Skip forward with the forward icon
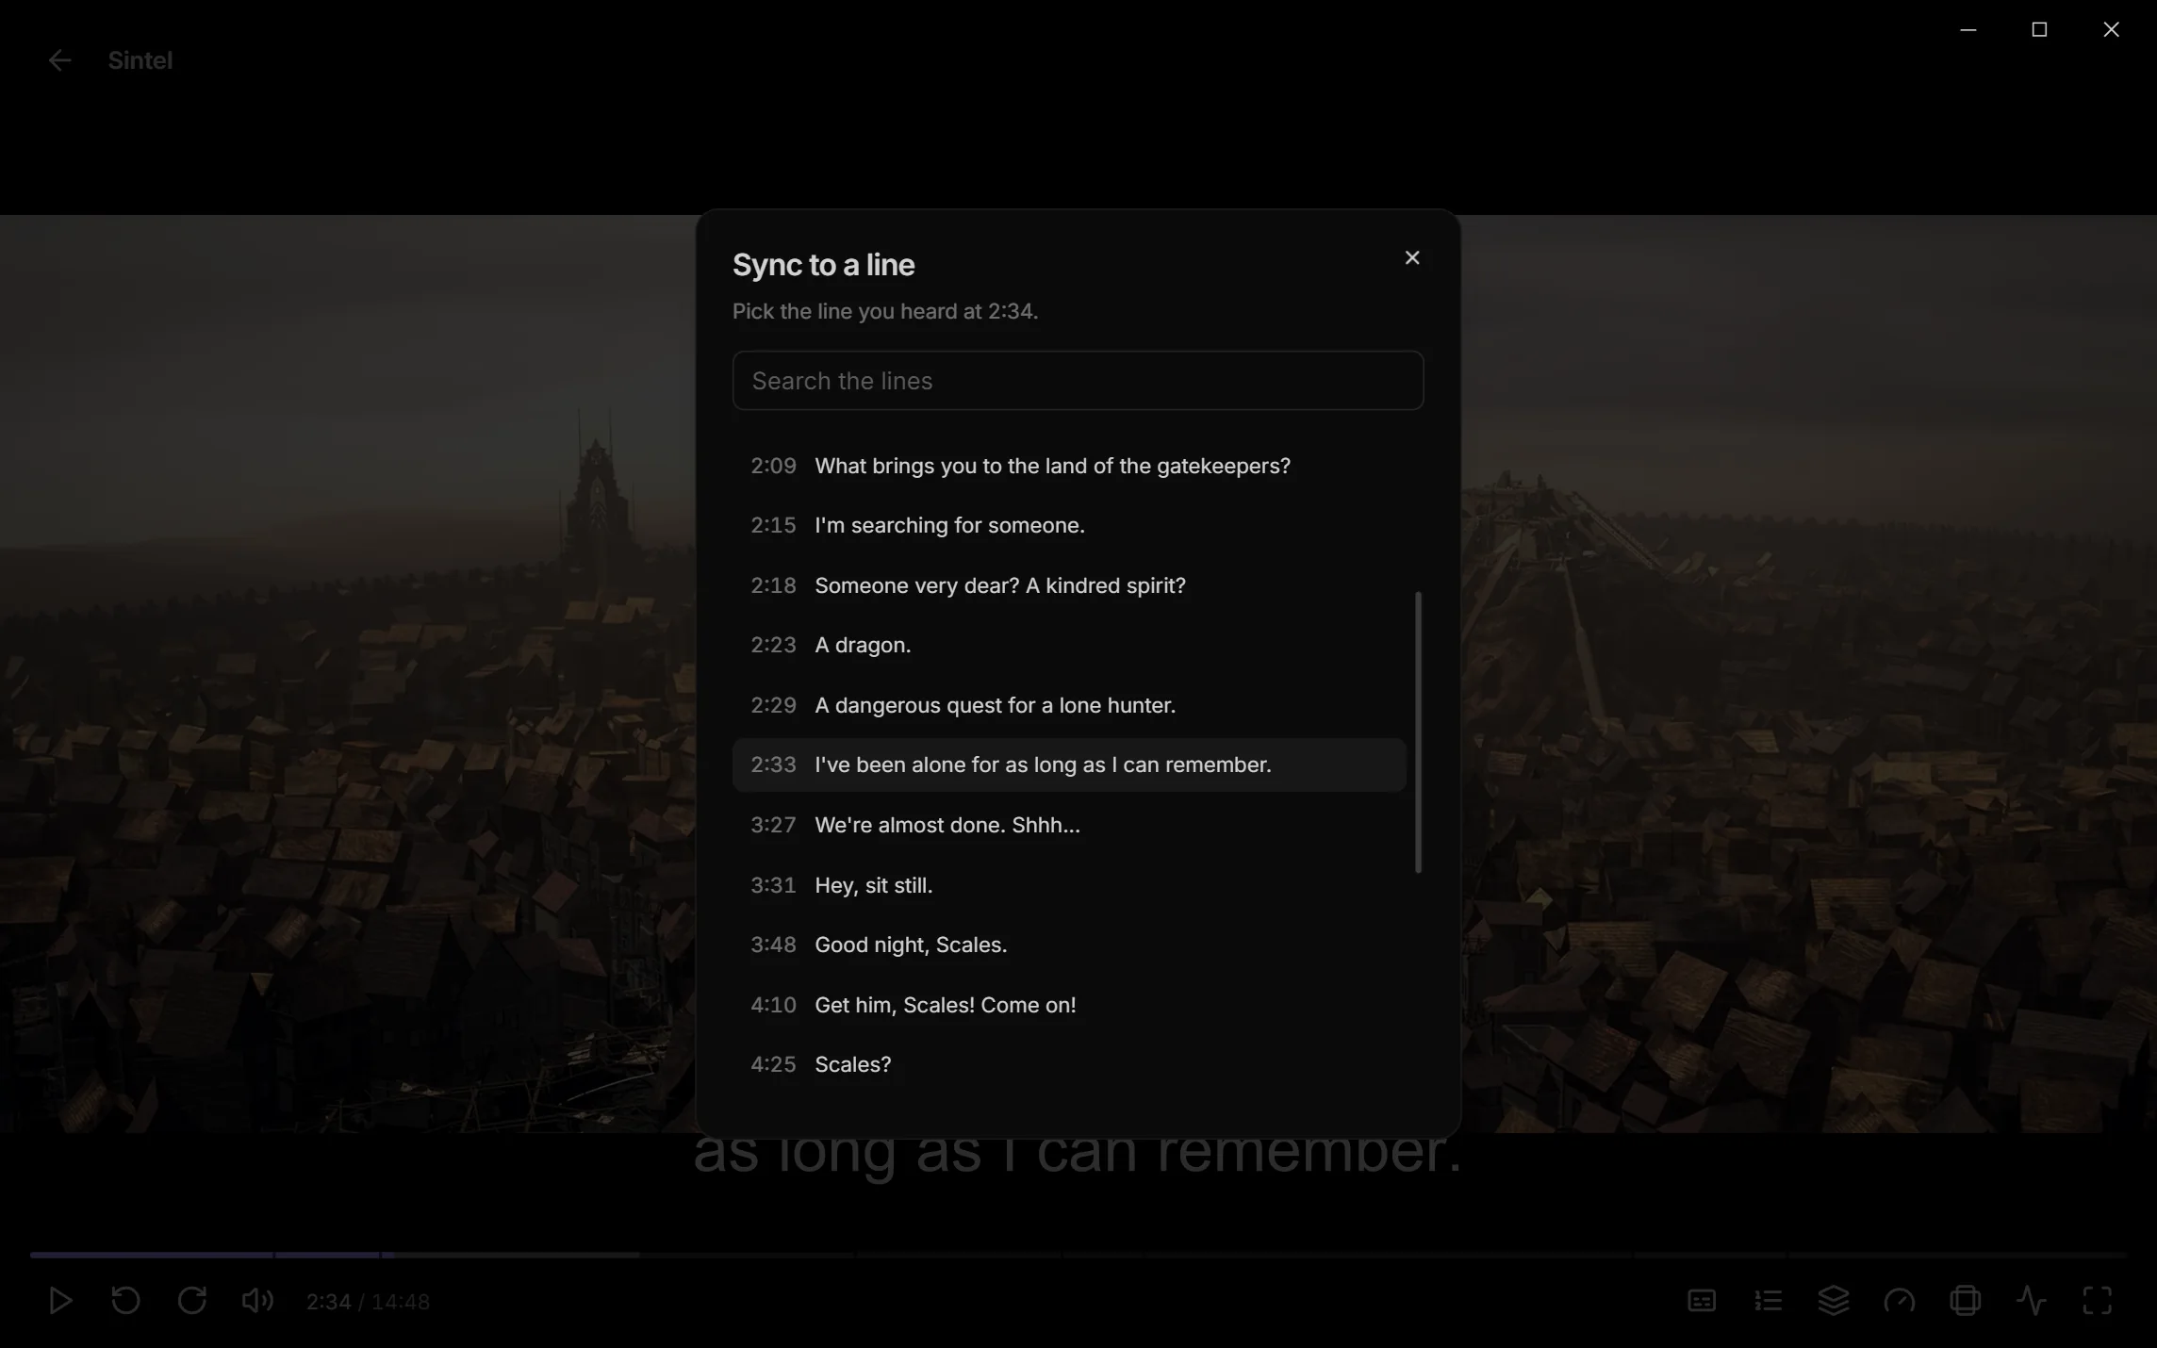Viewport: 2157px width, 1348px height. pyautogui.click(x=192, y=1301)
